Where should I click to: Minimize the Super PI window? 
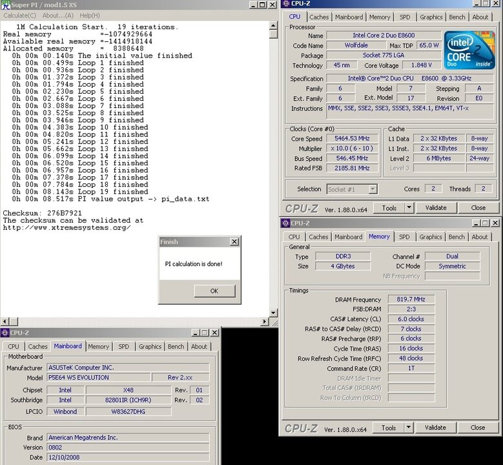[253, 5]
